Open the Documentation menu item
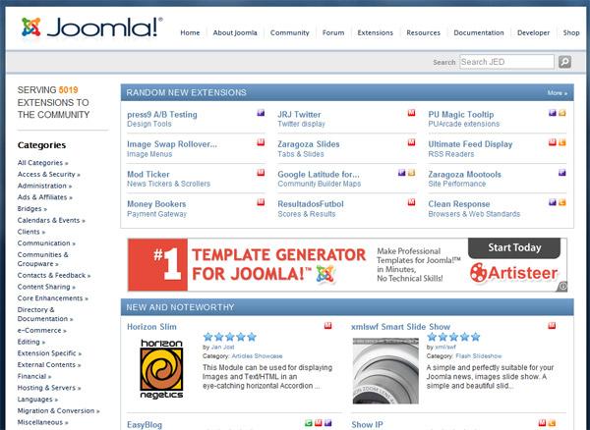 click(479, 32)
